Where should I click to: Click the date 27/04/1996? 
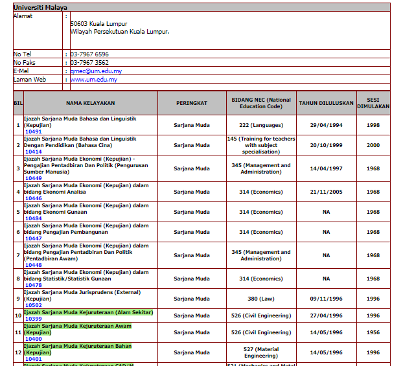[x=326, y=315]
